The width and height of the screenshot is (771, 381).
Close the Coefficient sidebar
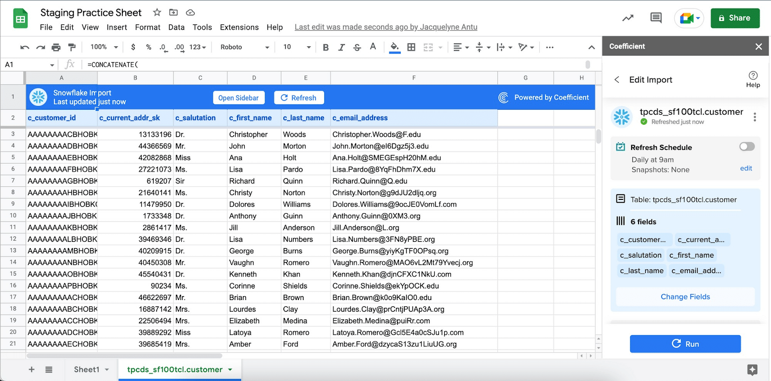758,47
